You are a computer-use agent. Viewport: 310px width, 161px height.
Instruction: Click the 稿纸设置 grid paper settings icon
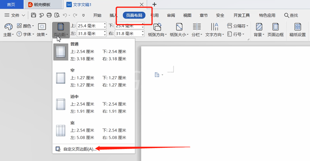coord(298,30)
